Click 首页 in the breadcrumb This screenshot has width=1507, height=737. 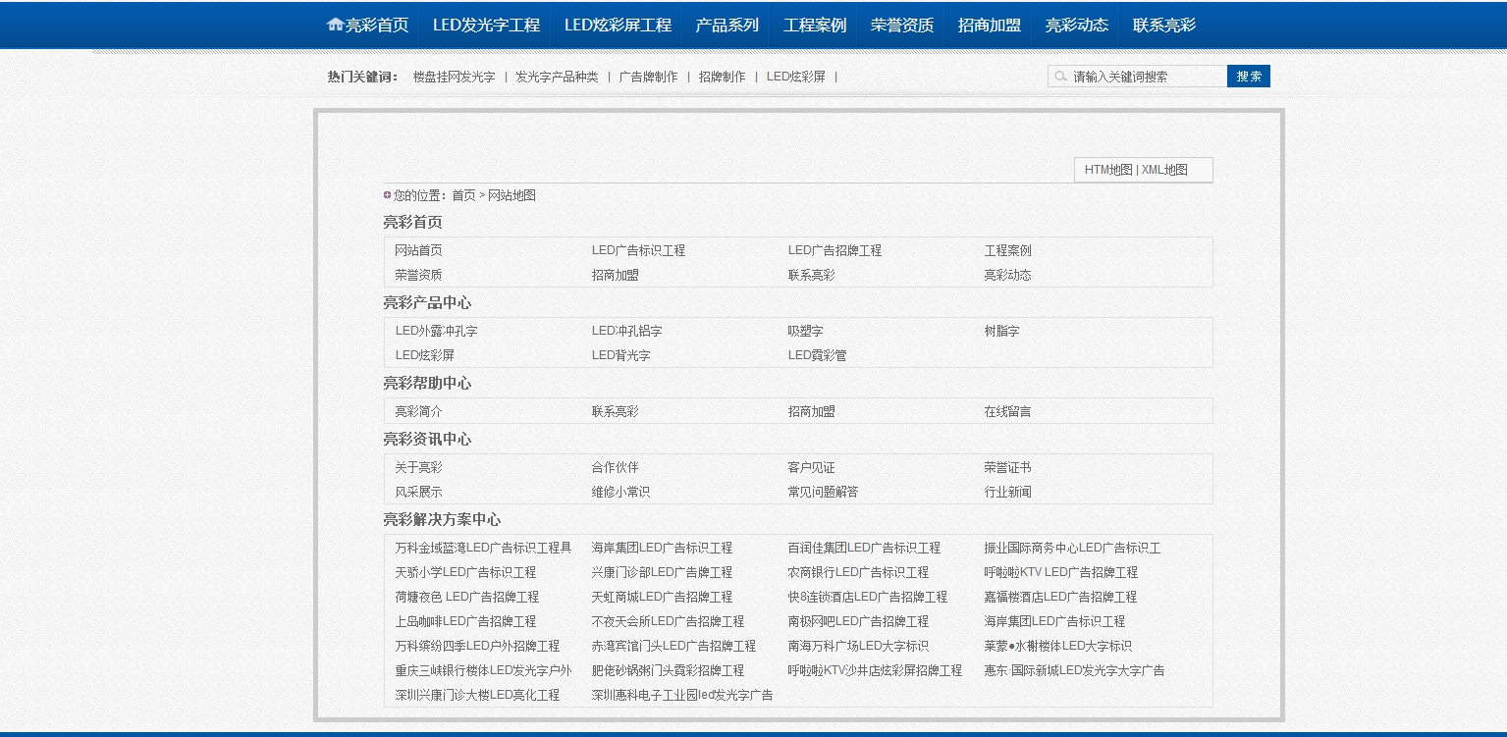(x=463, y=195)
